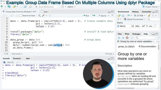Click the broom icon to clear environment
Screen dimensions: 161x90
coord(149,15)
